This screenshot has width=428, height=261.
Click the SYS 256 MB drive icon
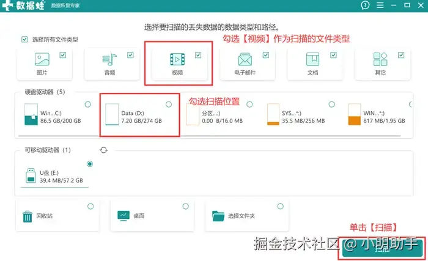point(273,114)
